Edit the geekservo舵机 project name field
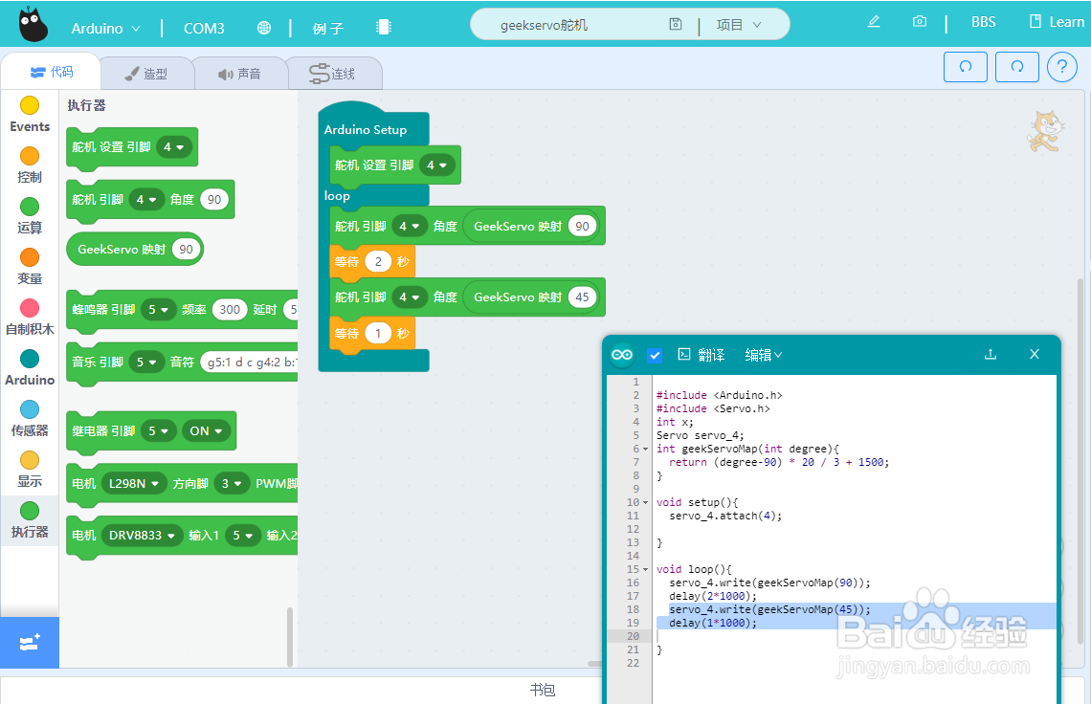 [x=545, y=25]
